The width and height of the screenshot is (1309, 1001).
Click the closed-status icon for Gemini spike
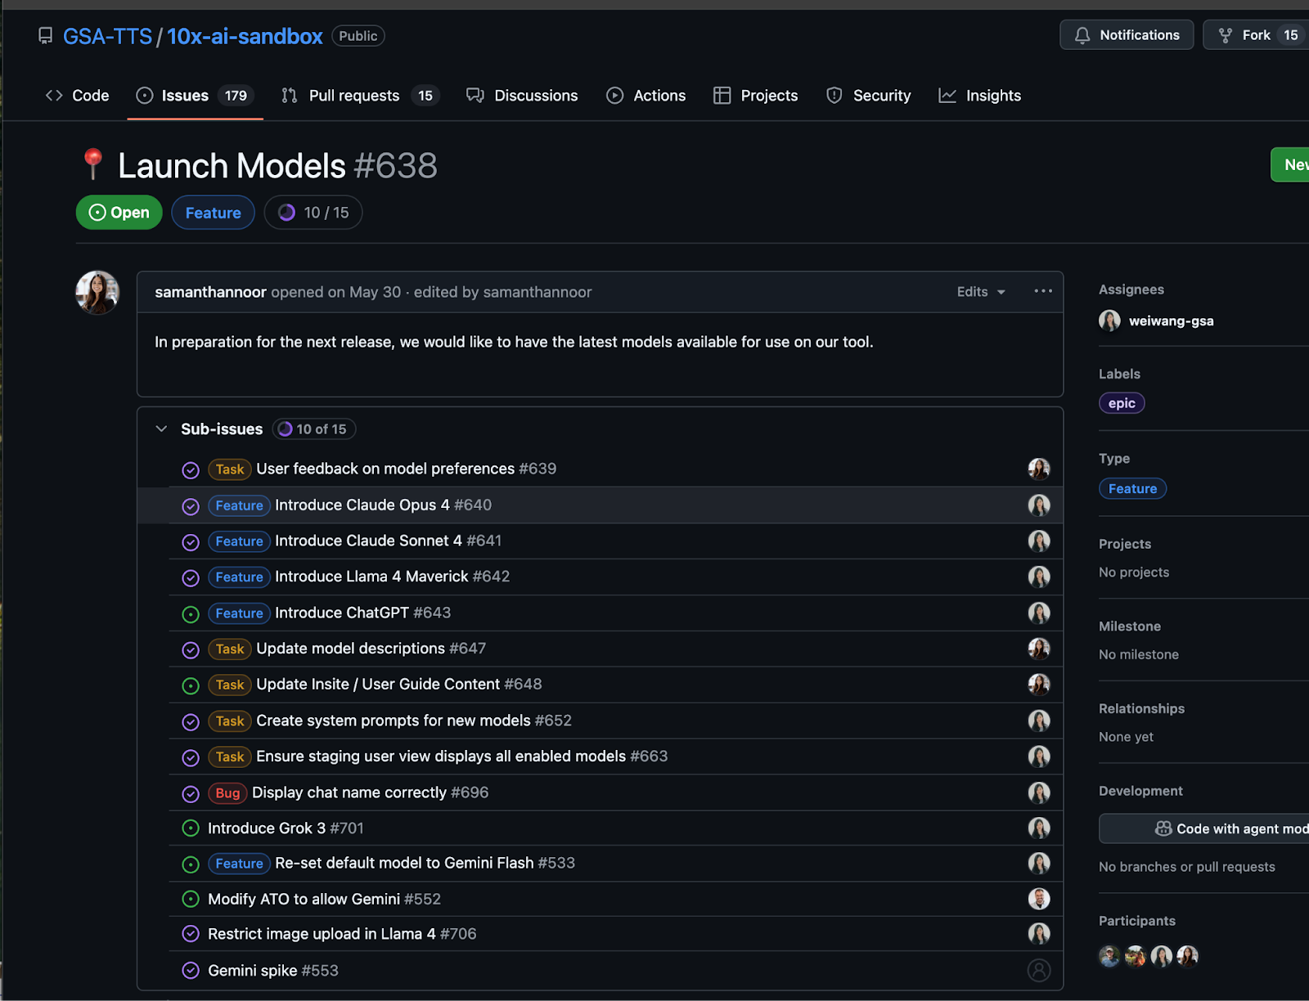[191, 971]
